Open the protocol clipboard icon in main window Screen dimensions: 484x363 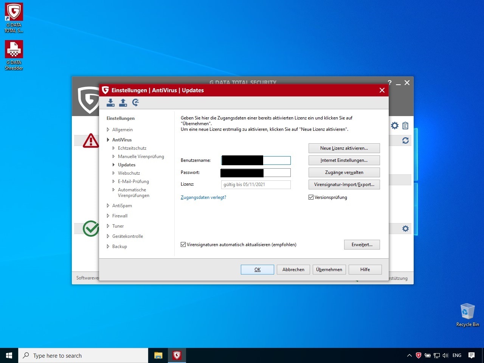tap(405, 126)
